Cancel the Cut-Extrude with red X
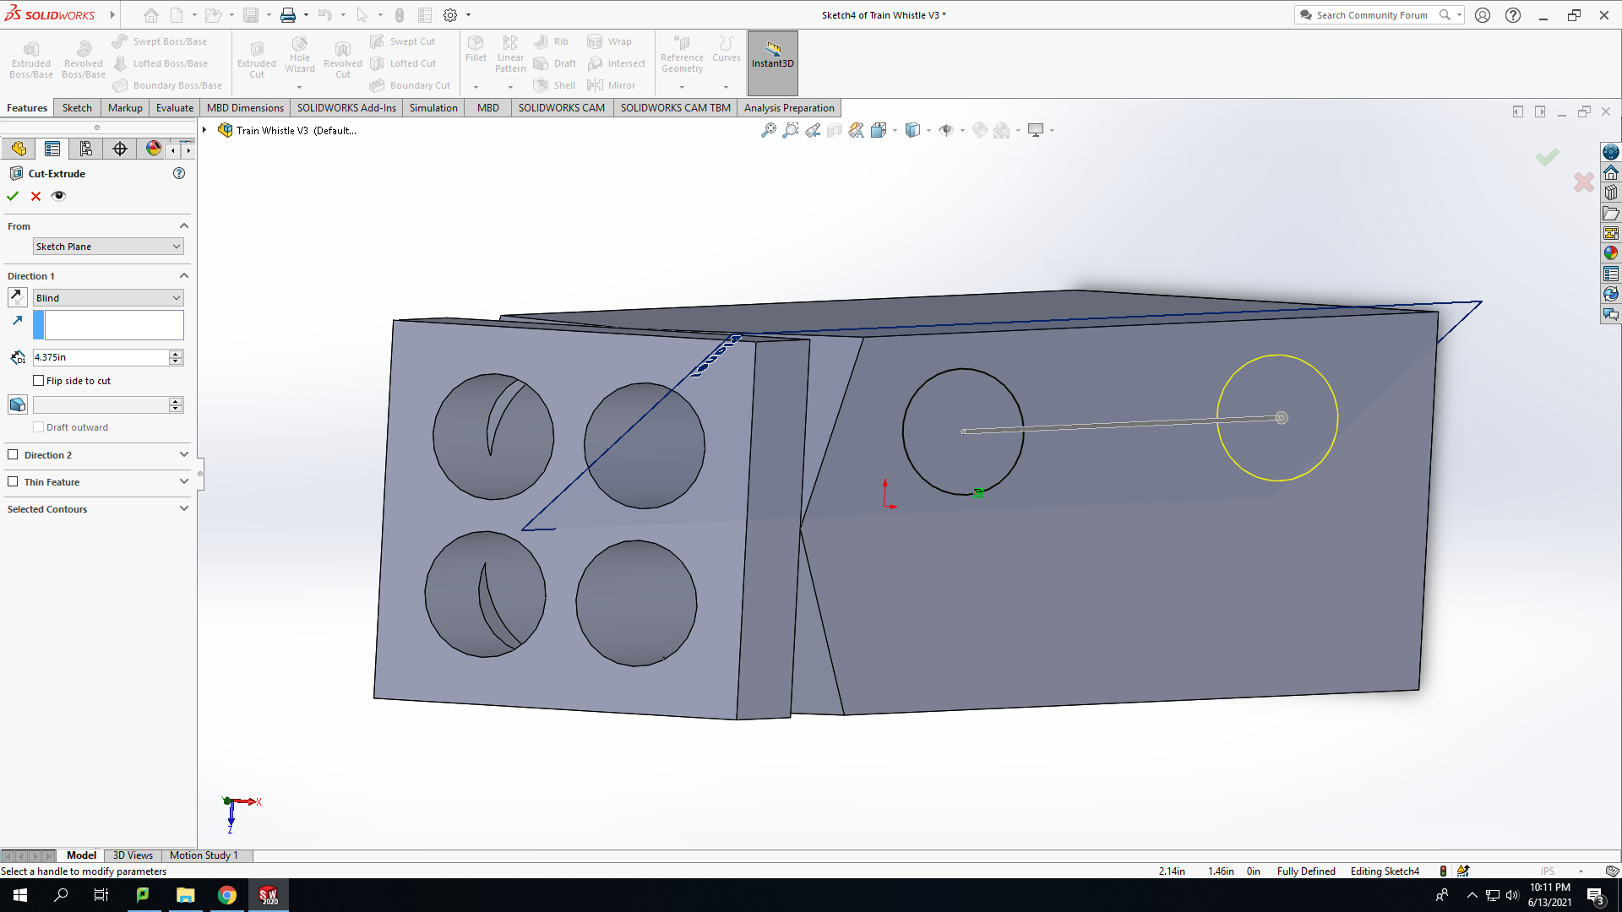 35,196
